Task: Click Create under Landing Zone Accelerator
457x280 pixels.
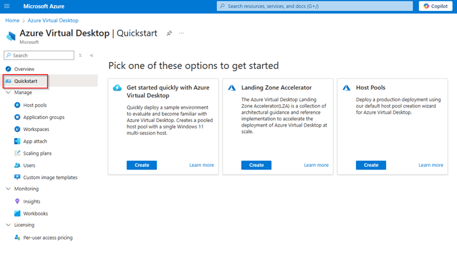Action: (256, 165)
